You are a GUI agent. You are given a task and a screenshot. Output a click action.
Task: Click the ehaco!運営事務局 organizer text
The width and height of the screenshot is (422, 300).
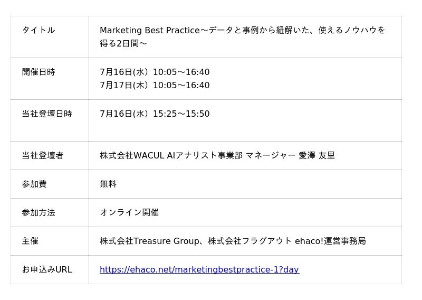coord(330,241)
